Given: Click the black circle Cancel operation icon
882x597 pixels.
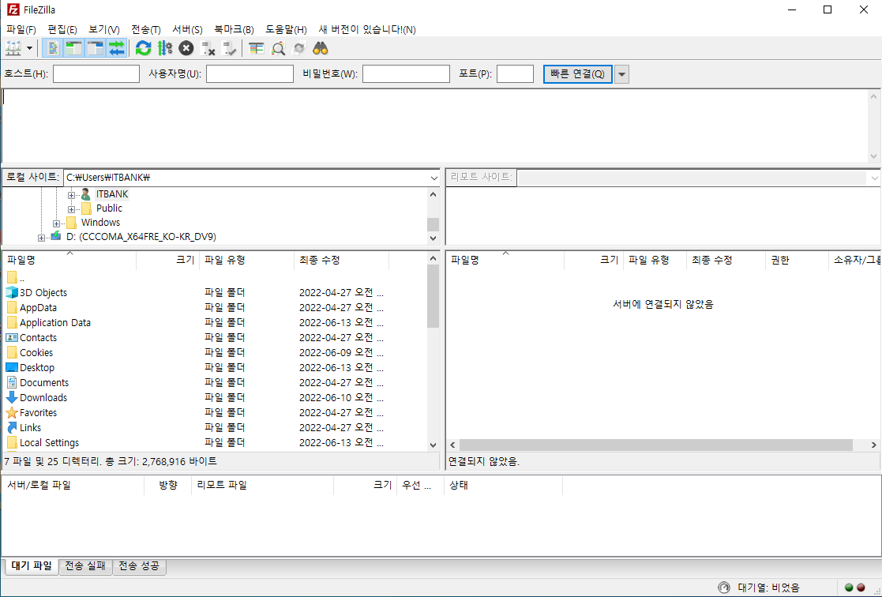Looking at the screenshot, I should point(186,48).
